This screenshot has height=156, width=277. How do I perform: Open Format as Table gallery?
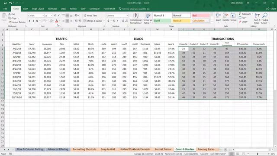[x=147, y=19]
